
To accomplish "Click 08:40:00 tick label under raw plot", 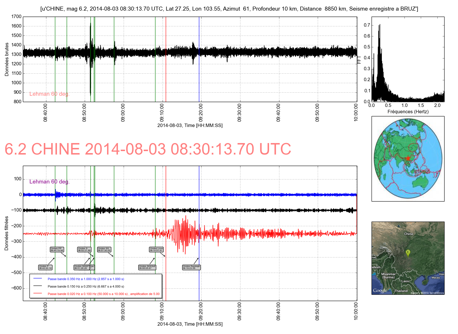I will point(46,113).
